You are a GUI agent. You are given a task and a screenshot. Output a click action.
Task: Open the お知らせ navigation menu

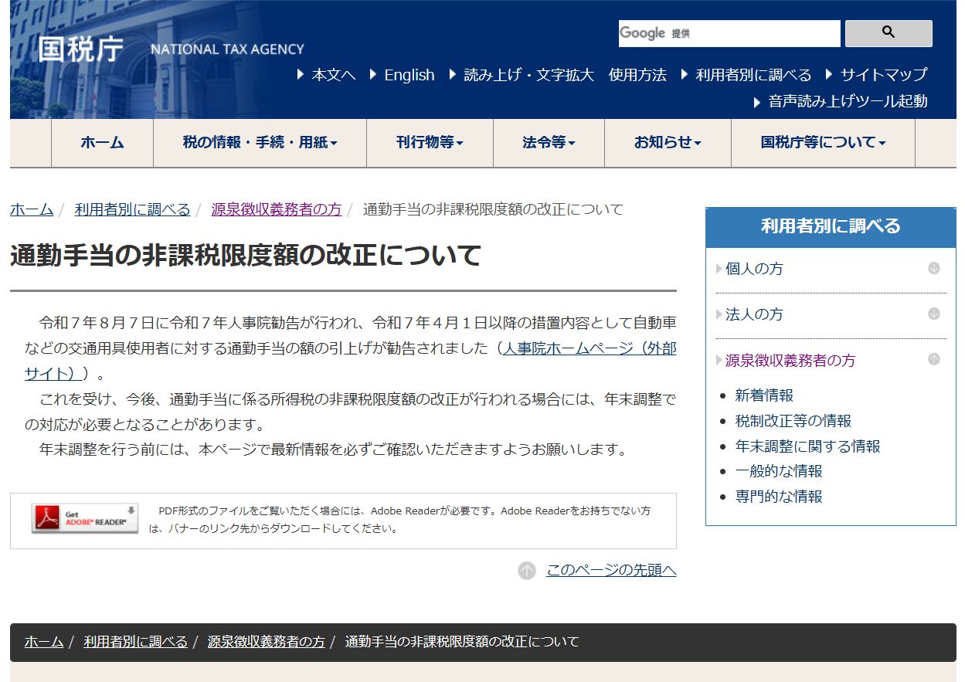pyautogui.click(x=668, y=143)
